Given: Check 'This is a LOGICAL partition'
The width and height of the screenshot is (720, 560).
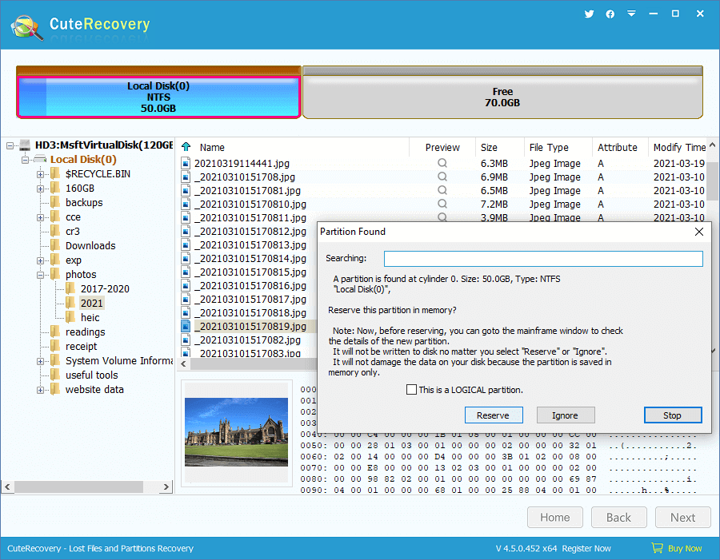Looking at the screenshot, I should [411, 389].
